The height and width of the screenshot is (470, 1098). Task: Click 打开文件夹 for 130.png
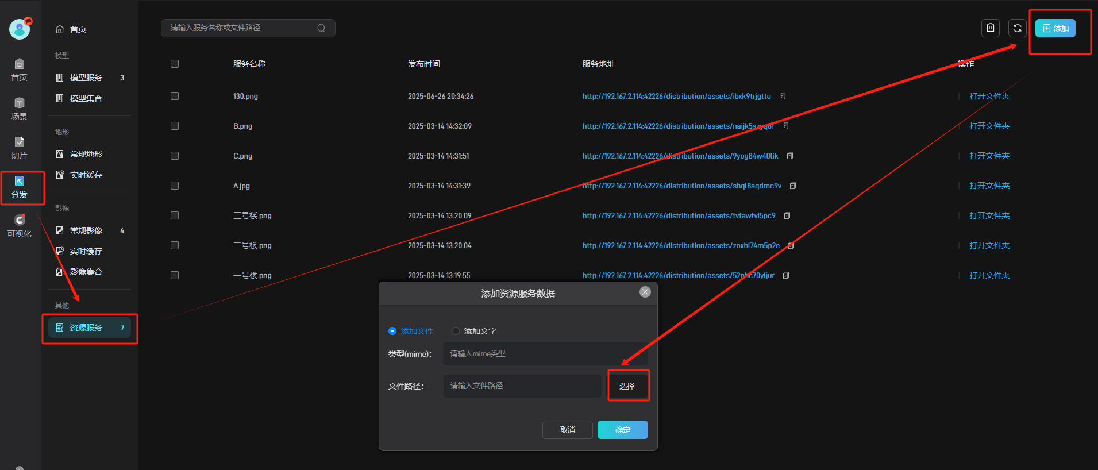989,97
